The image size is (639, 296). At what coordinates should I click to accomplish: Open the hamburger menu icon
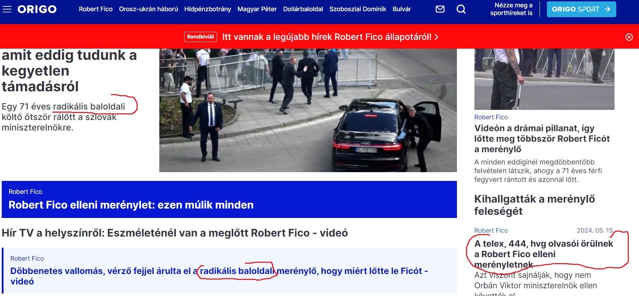[x=7, y=9]
